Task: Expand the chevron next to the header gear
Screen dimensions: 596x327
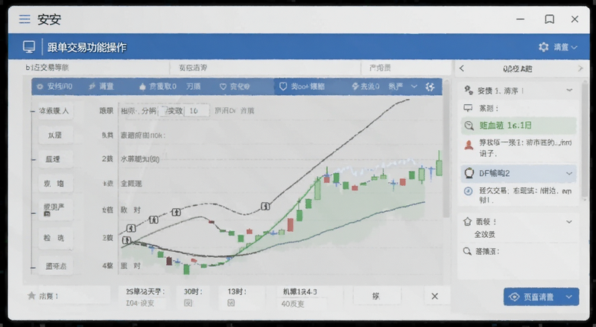Action: [574, 48]
